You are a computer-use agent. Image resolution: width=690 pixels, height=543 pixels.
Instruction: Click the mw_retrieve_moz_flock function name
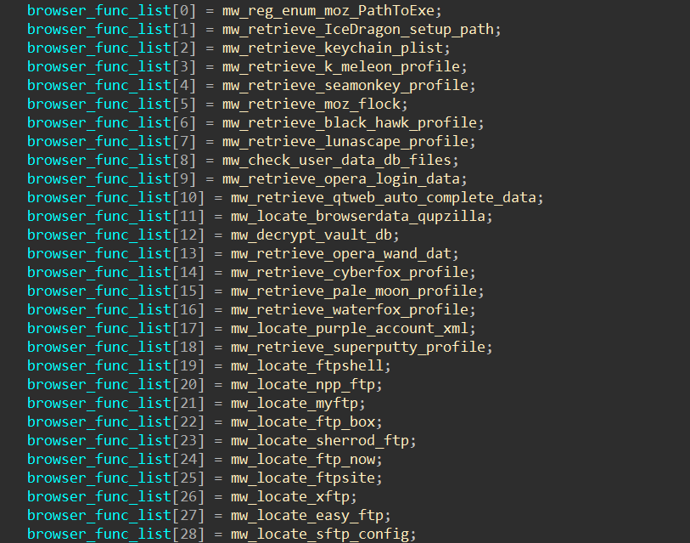[x=315, y=104]
